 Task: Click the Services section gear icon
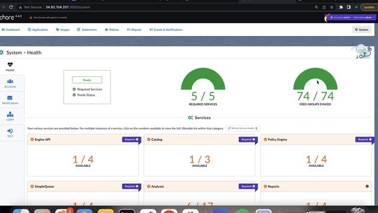point(190,118)
